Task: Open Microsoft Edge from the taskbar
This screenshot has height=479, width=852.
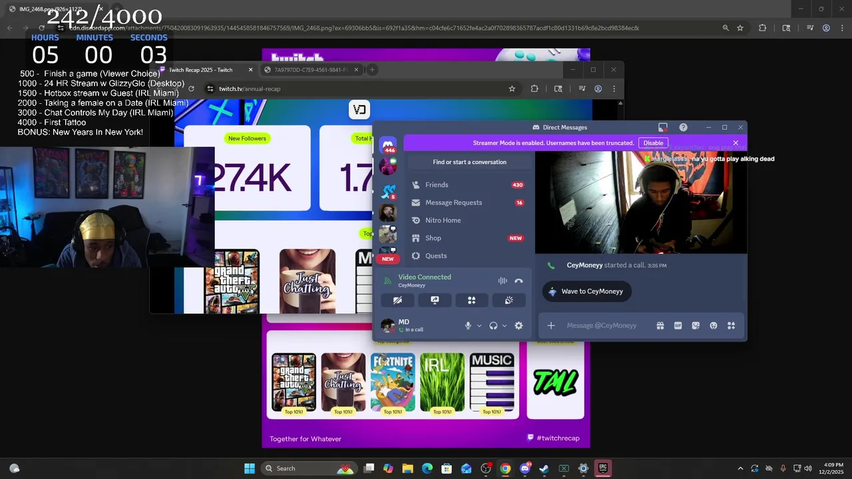Action: (x=427, y=468)
